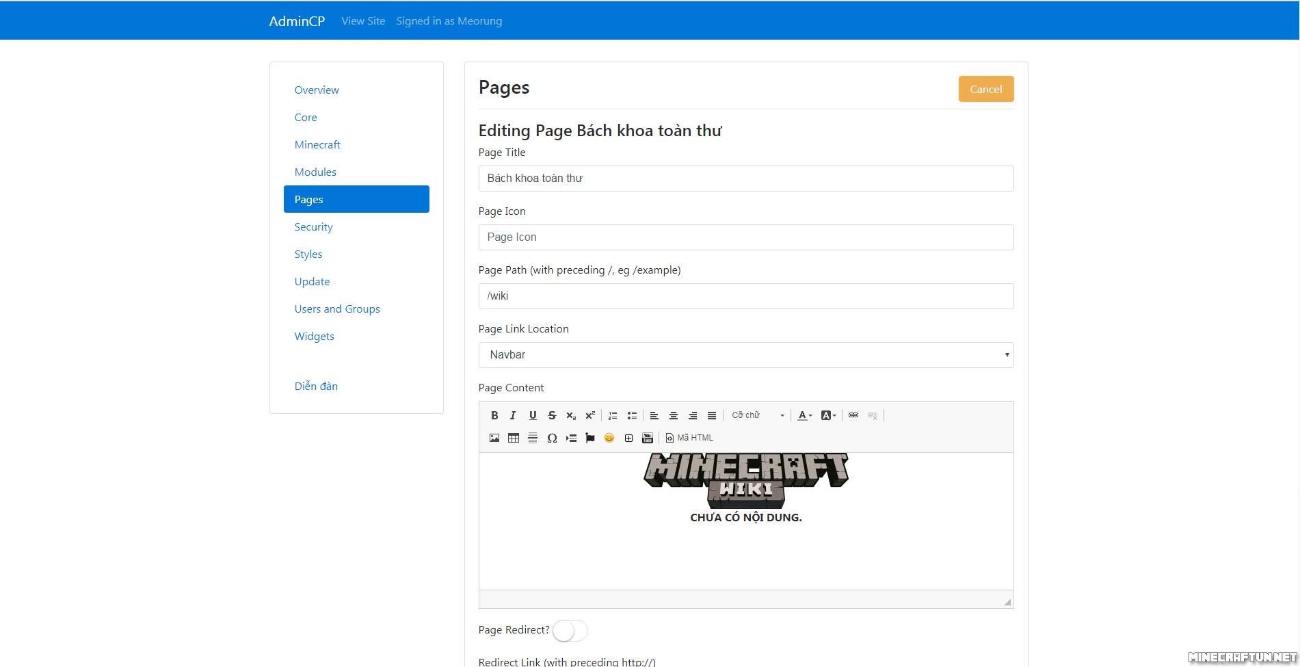1300x667 pixels.
Task: Switch the editor to Mã HTML source view
Action: [689, 438]
